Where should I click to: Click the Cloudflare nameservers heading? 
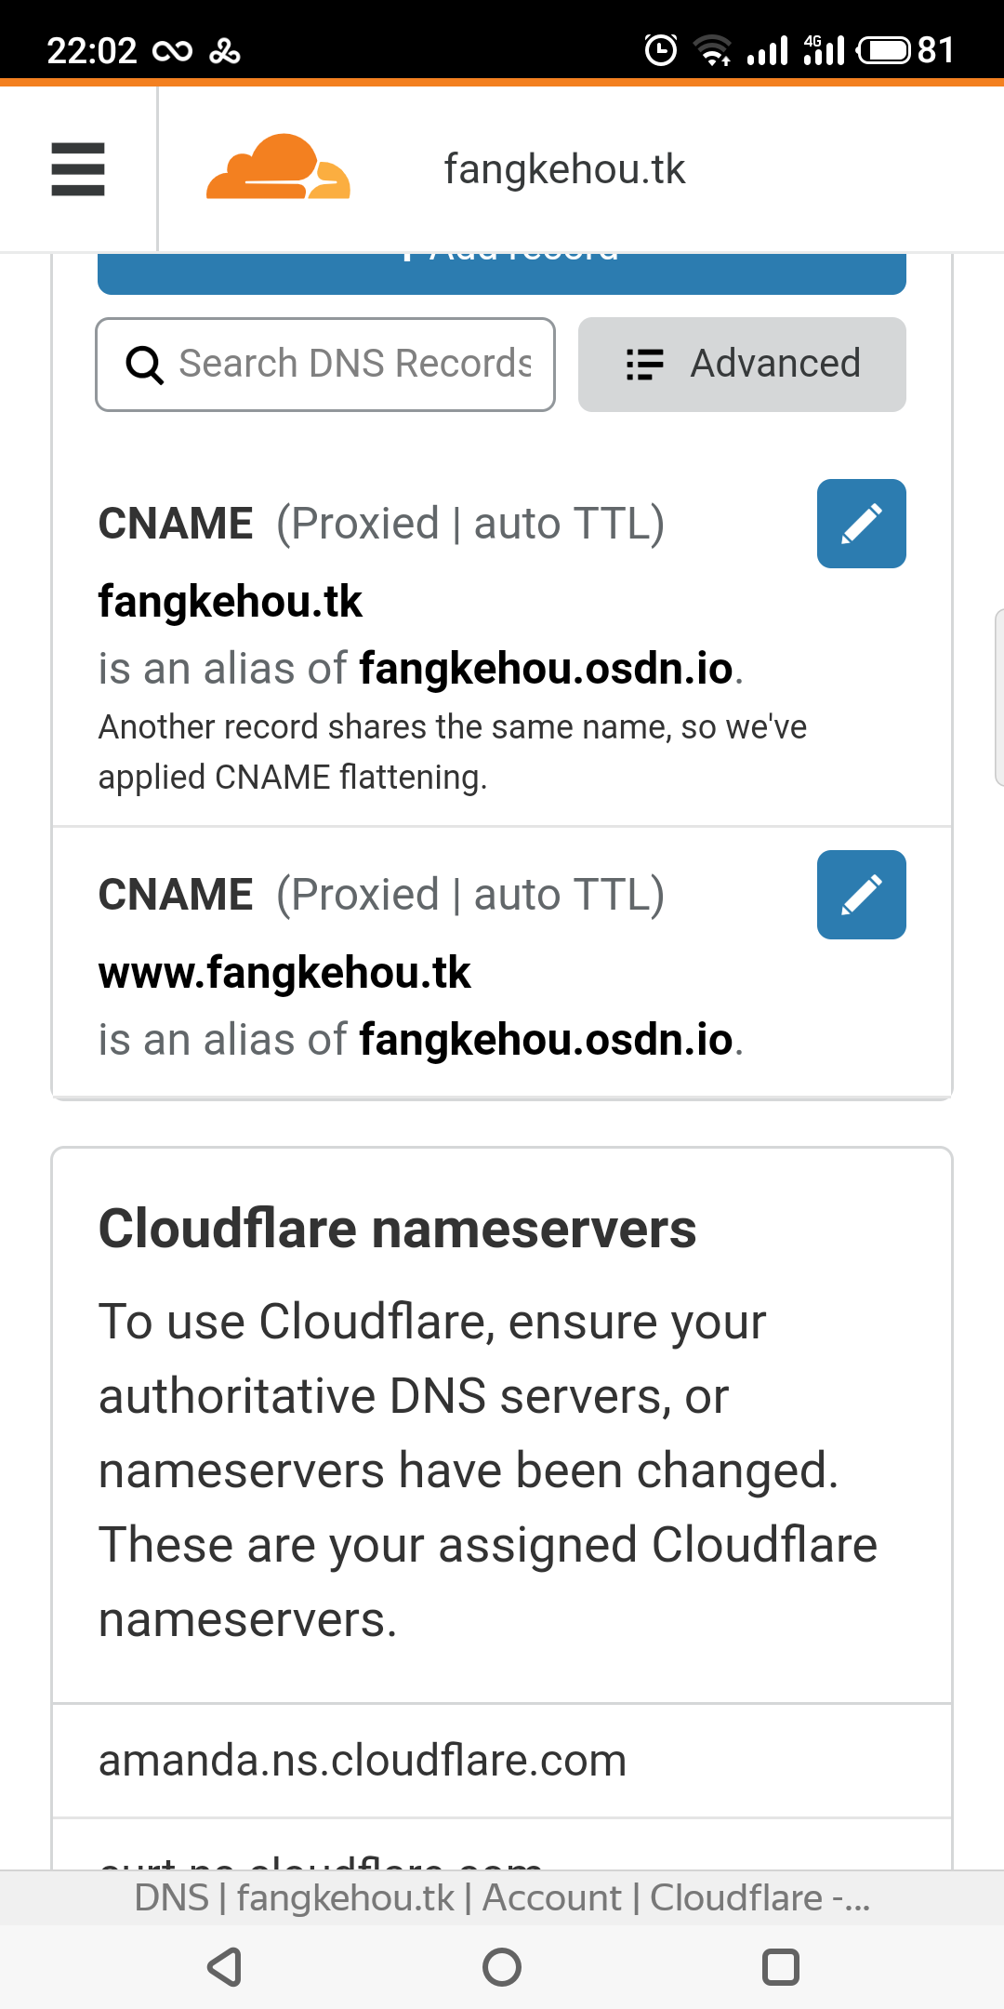pyautogui.click(x=397, y=1229)
